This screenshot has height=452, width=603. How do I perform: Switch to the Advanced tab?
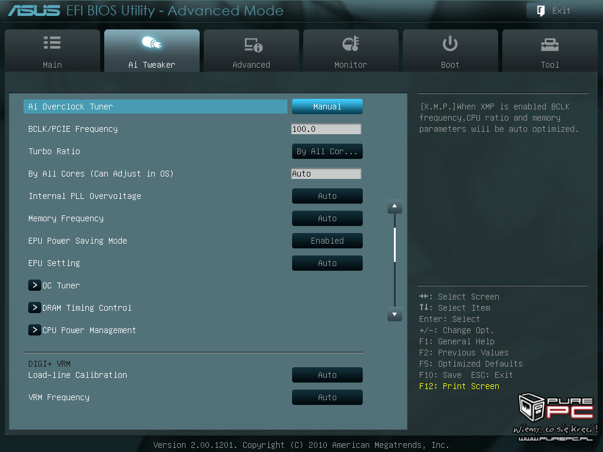(251, 51)
